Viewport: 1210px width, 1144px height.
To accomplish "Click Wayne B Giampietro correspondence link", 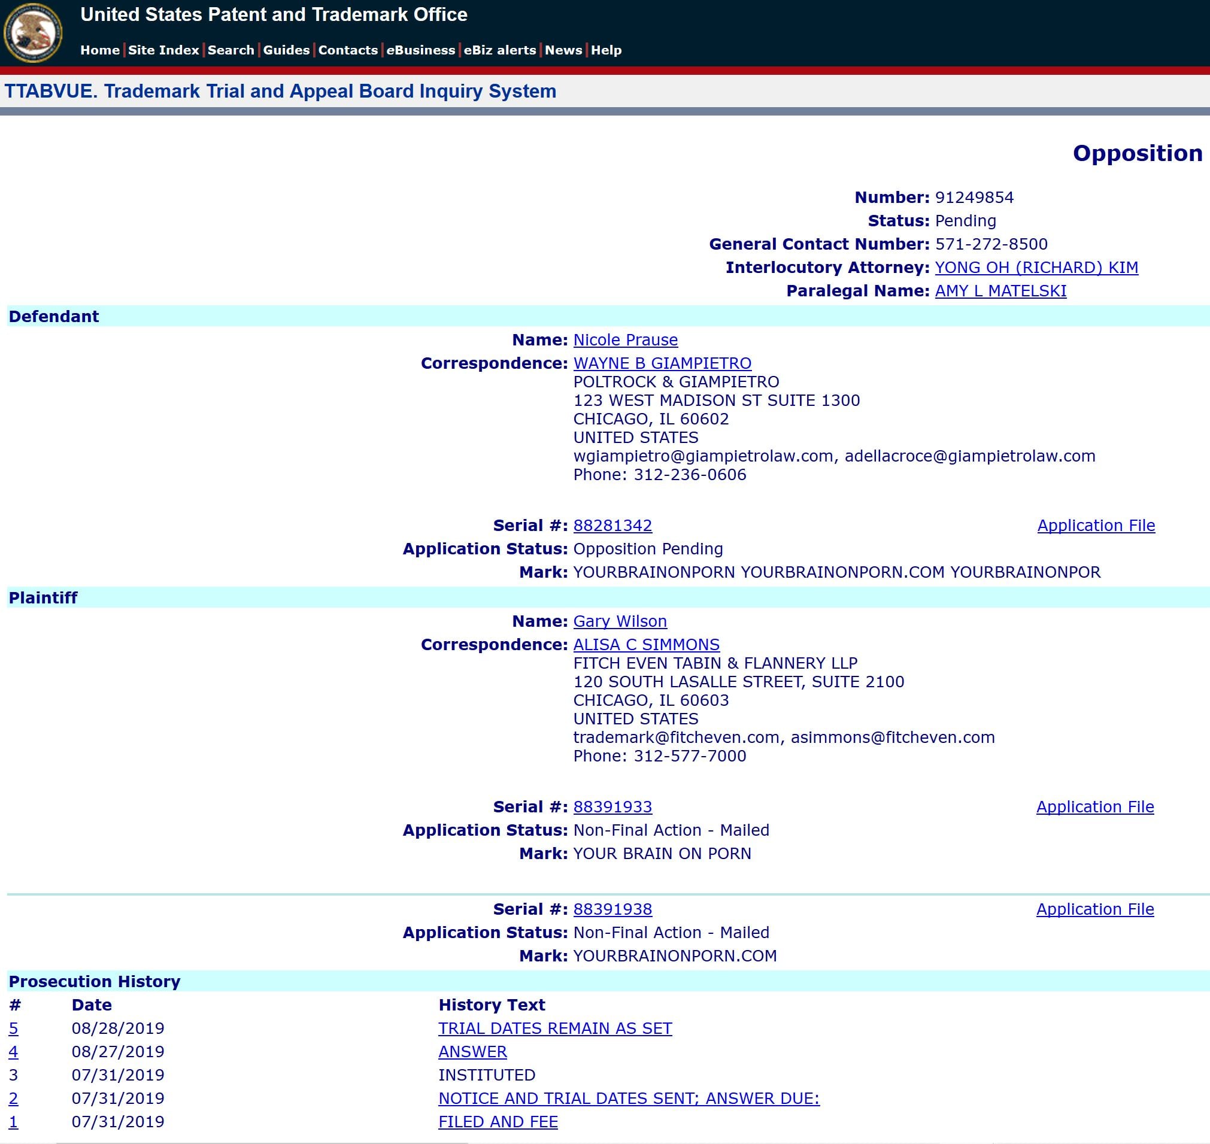I will [x=662, y=363].
